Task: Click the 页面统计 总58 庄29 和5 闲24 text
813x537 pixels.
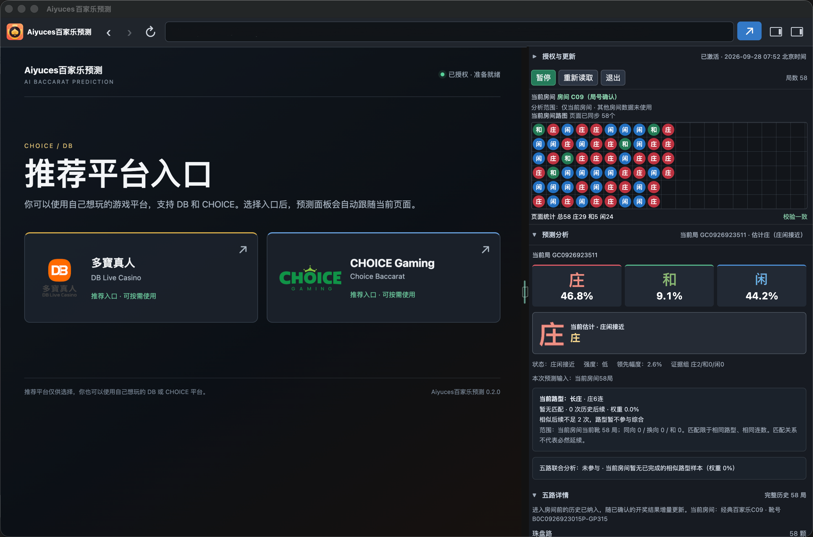Action: point(572,217)
